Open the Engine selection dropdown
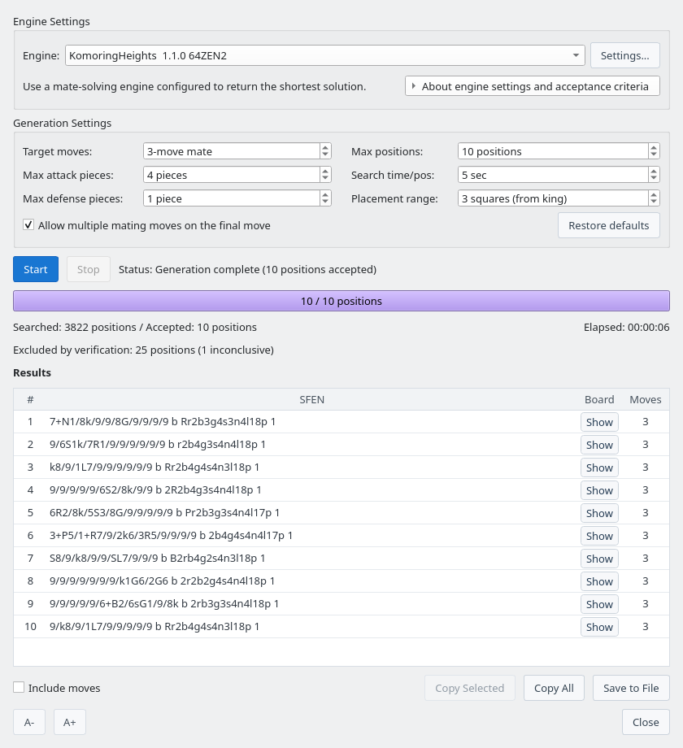The width and height of the screenshot is (683, 748). click(x=324, y=55)
